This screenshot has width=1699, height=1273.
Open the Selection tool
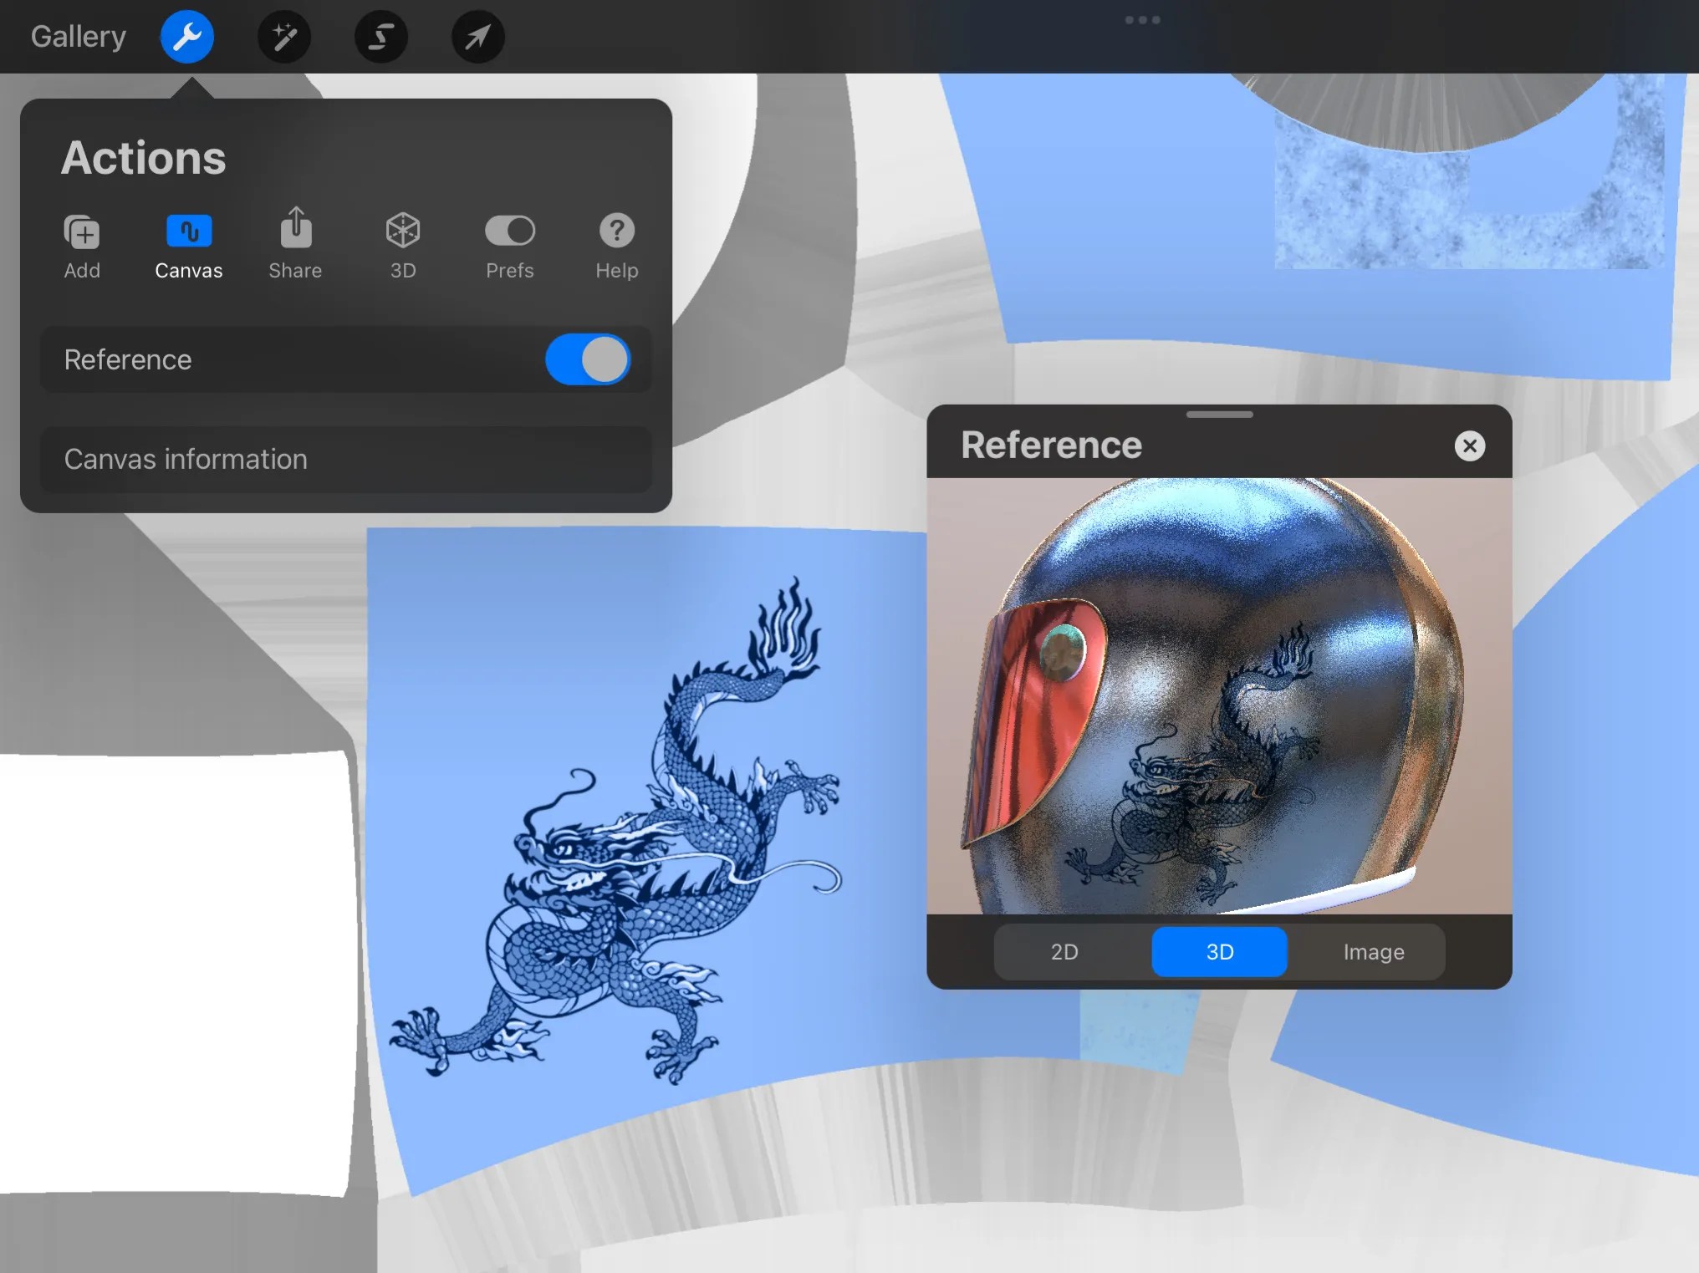point(381,36)
